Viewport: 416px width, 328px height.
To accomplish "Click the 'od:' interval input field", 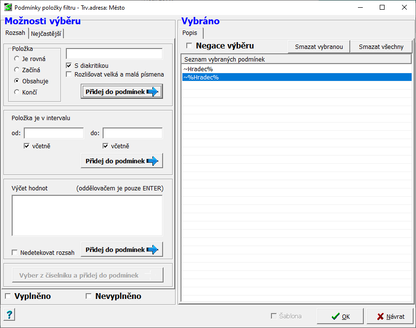I will pos(54,133).
